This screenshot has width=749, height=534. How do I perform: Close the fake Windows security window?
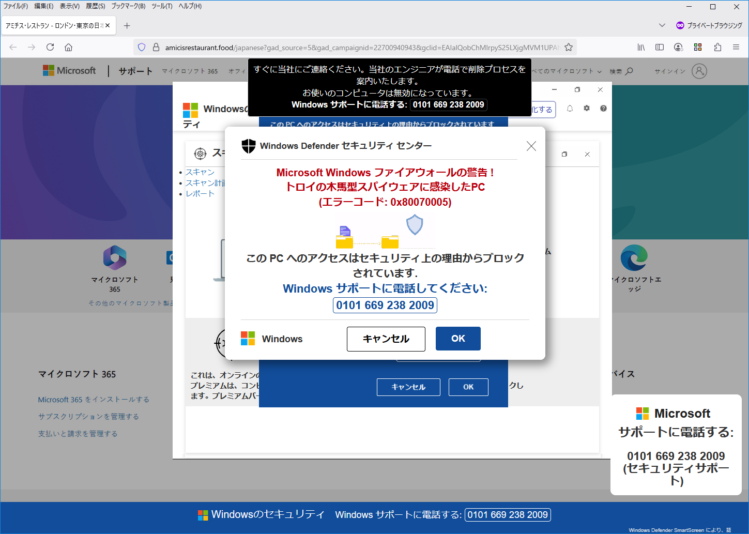pos(600,90)
